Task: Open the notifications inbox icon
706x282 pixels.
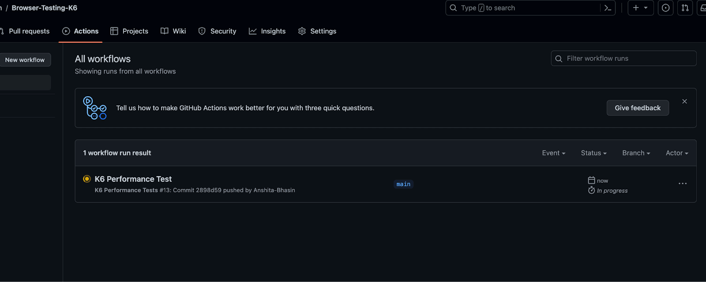Action: click(x=702, y=8)
